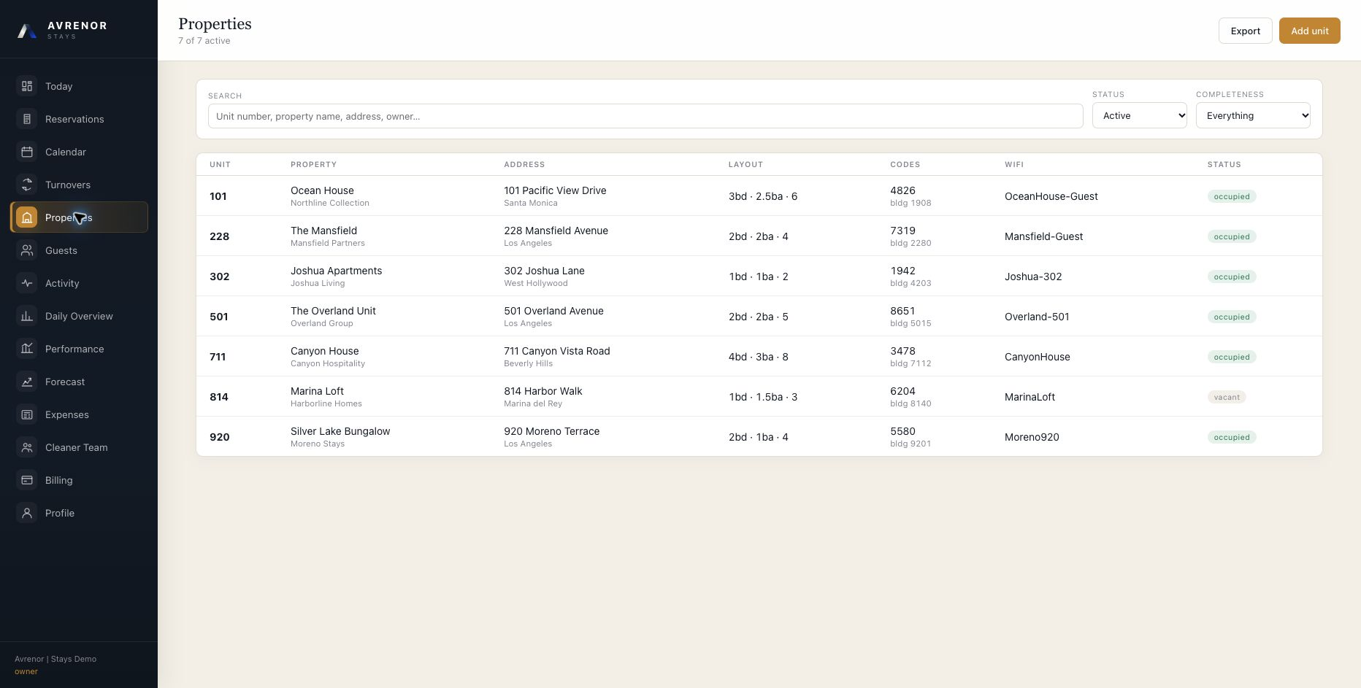
Task: Open Daily Overview menu label
Action: coord(79,316)
